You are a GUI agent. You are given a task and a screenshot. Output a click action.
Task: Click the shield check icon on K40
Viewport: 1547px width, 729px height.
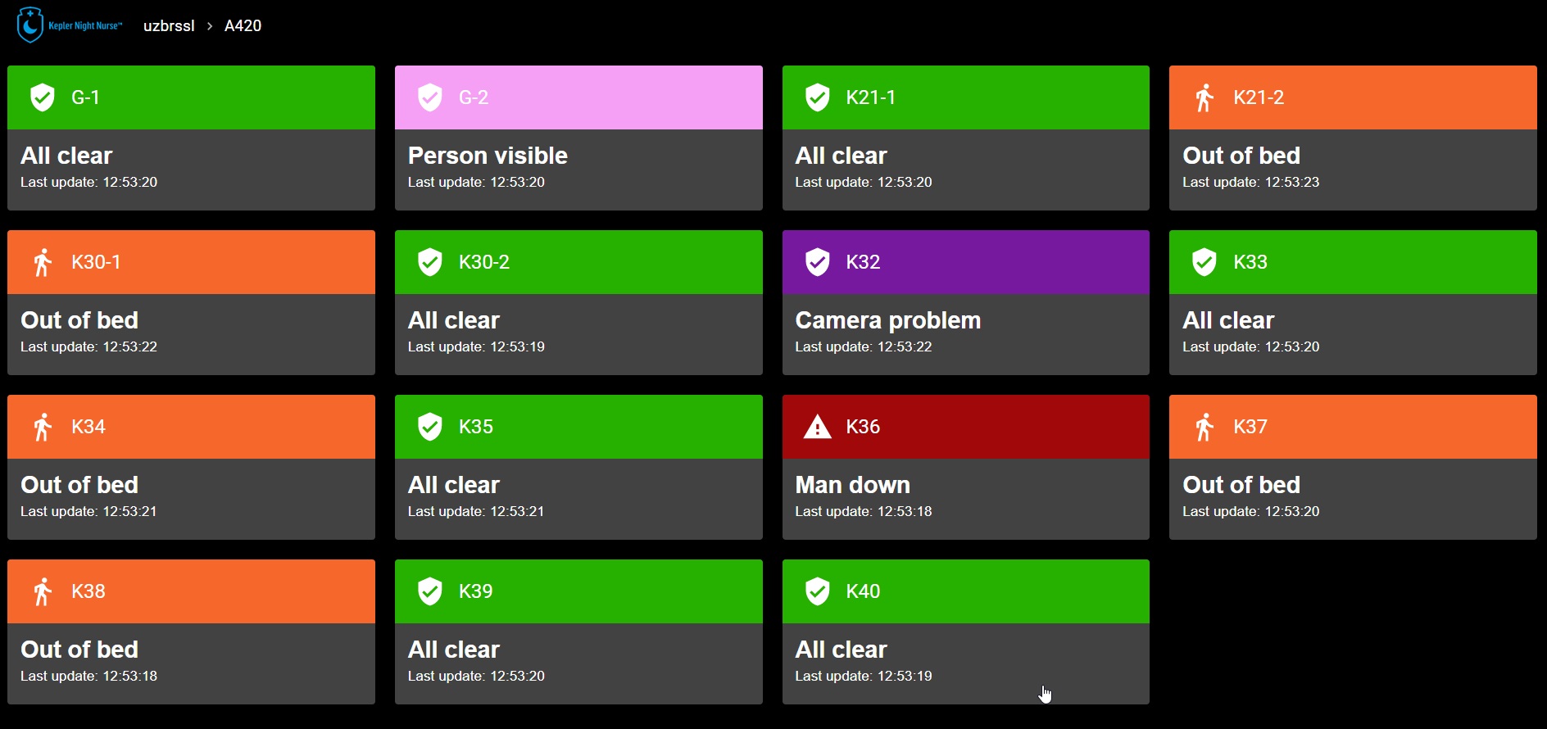[818, 591]
